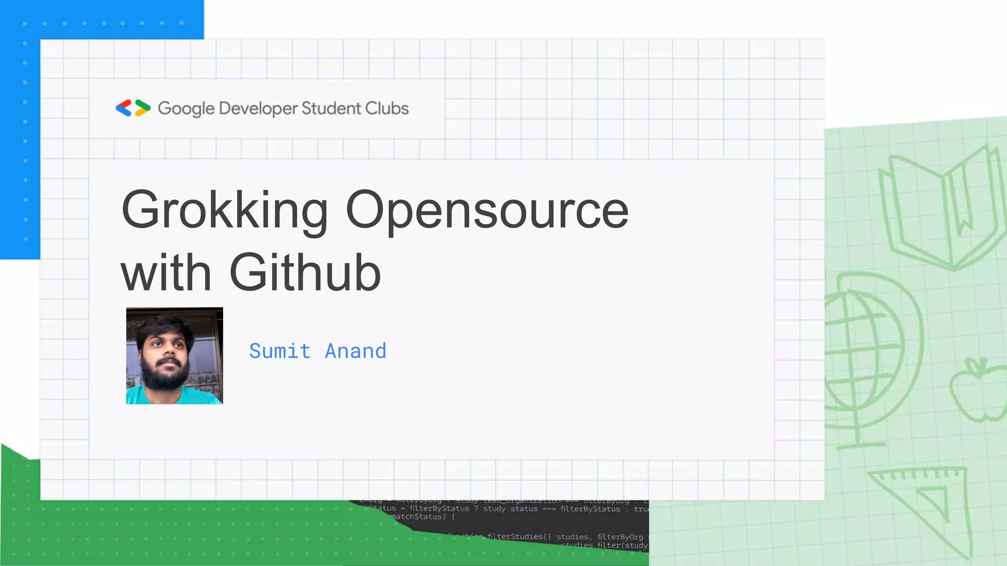
Task: Click the presenter portrait photo
Action: click(175, 356)
